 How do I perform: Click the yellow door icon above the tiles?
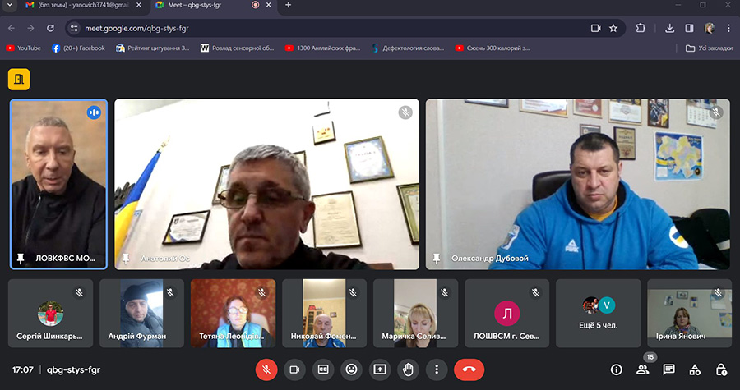[x=19, y=79]
